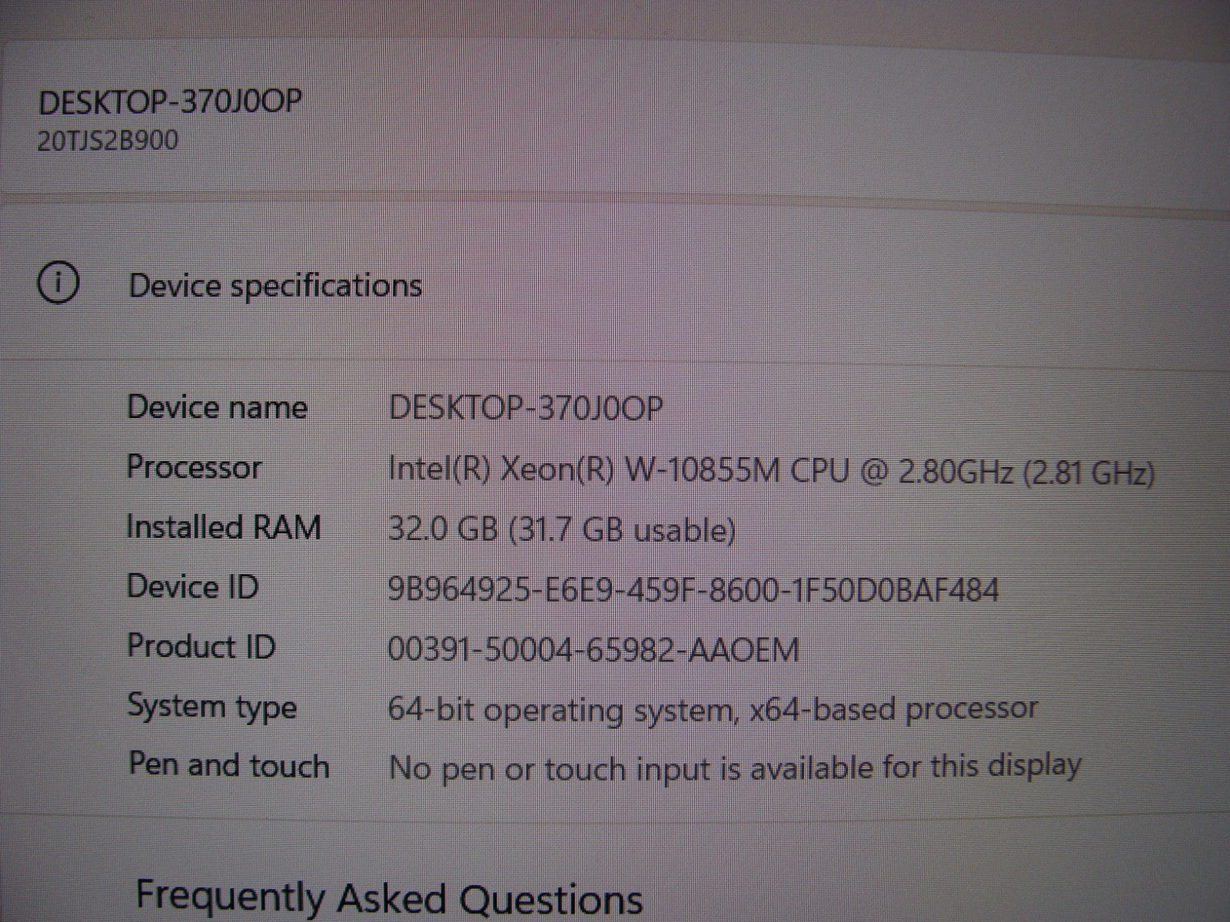Click the No pen or touch input text
Viewport: 1230px width, 922px height.
point(735,767)
